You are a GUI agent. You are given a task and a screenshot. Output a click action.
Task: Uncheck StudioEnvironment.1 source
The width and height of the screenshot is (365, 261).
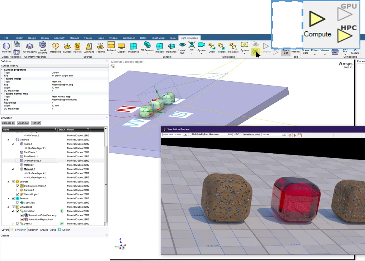click(x=18, y=186)
